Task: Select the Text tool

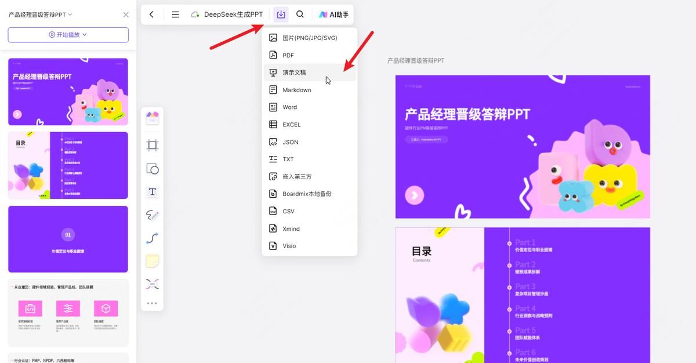Action: (x=152, y=191)
